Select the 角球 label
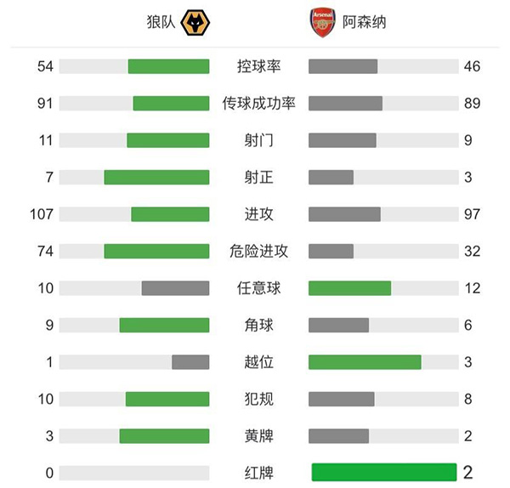Image resolution: width=510 pixels, height=488 pixels. pyautogui.click(x=259, y=325)
